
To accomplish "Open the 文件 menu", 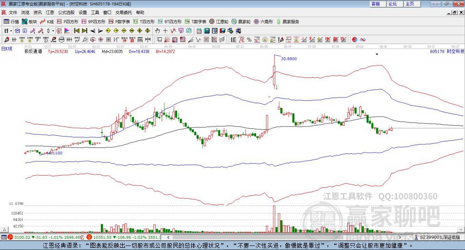I will (x=13, y=12).
